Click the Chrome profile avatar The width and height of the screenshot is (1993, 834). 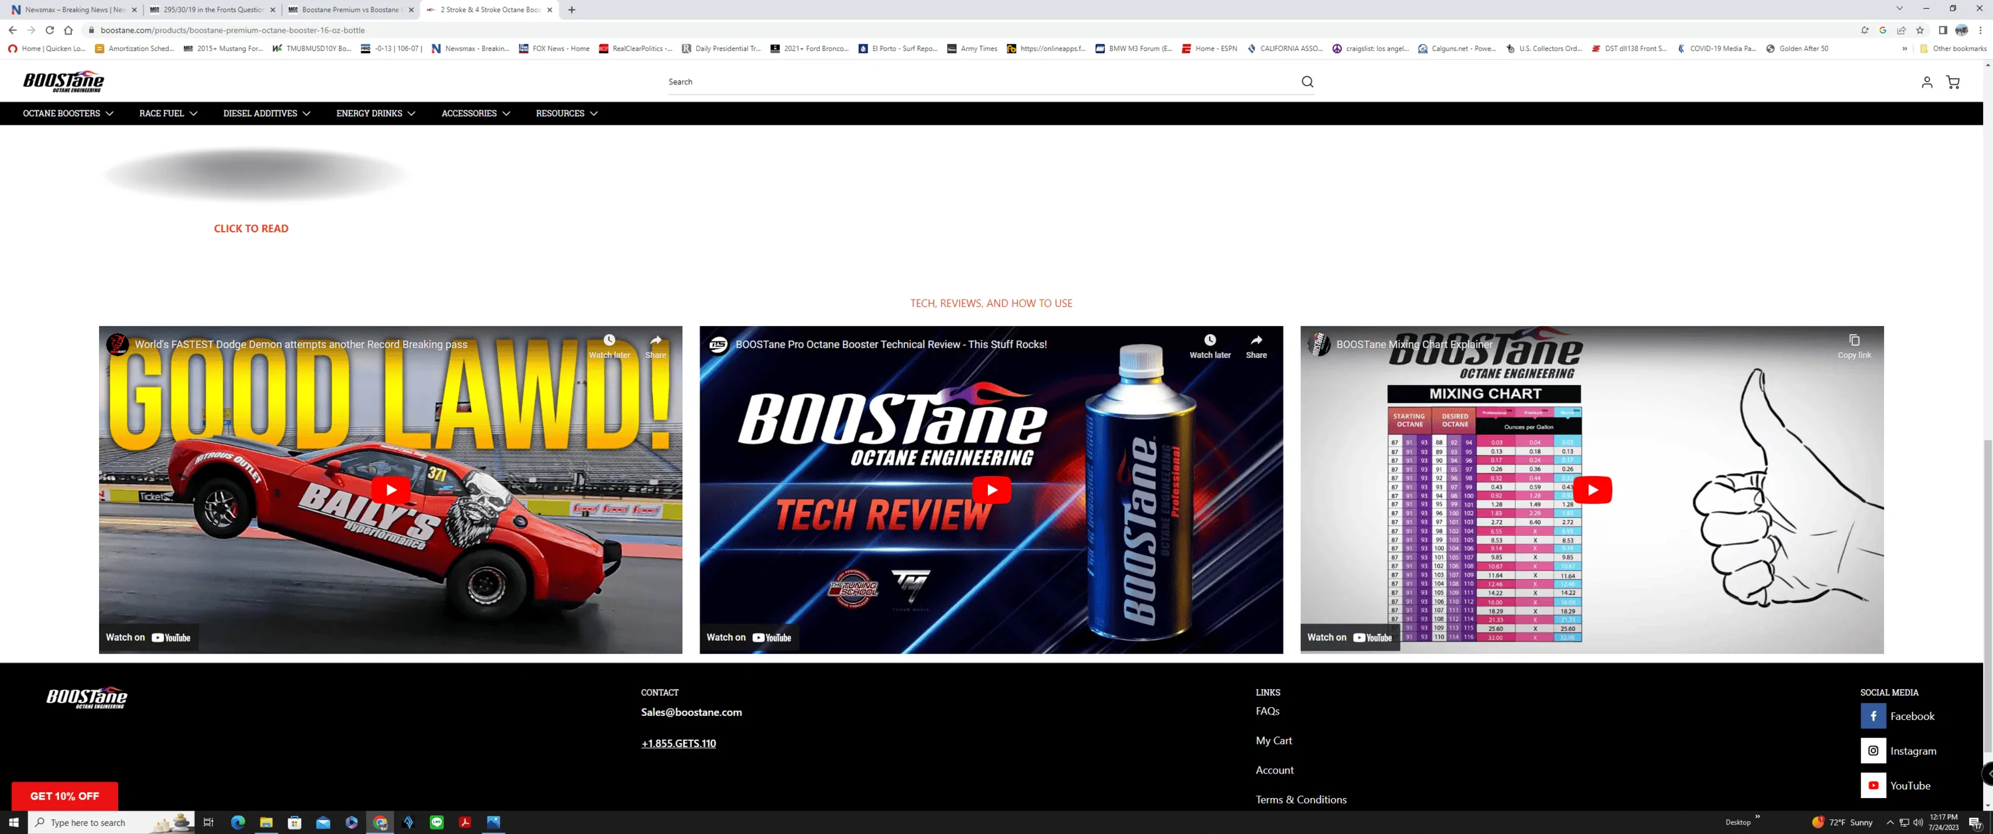(1961, 30)
